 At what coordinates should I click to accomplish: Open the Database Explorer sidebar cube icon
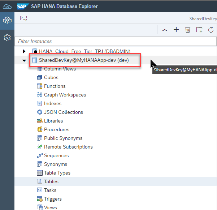[x=7, y=20]
